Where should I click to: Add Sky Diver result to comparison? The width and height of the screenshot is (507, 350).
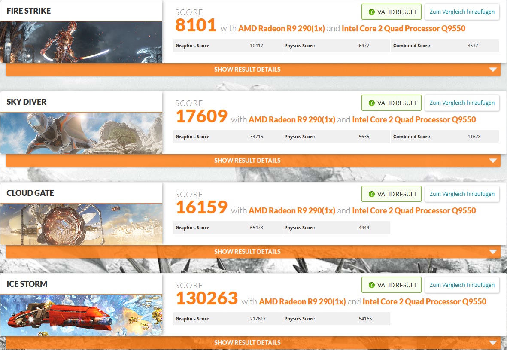click(462, 103)
